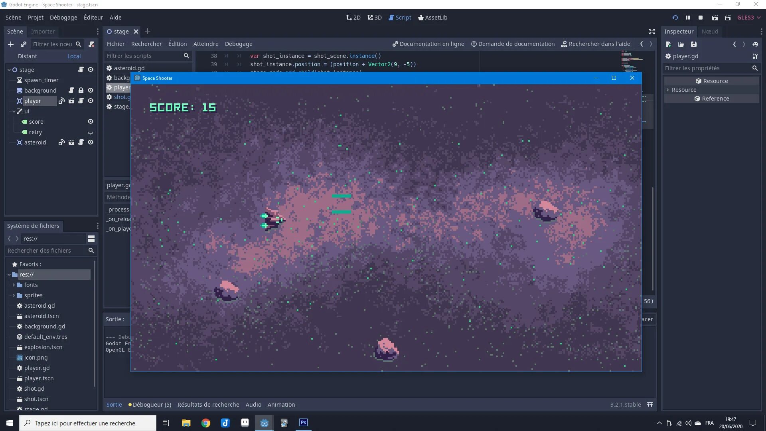Expand the fonts folder
766x431 pixels.
tap(14, 285)
